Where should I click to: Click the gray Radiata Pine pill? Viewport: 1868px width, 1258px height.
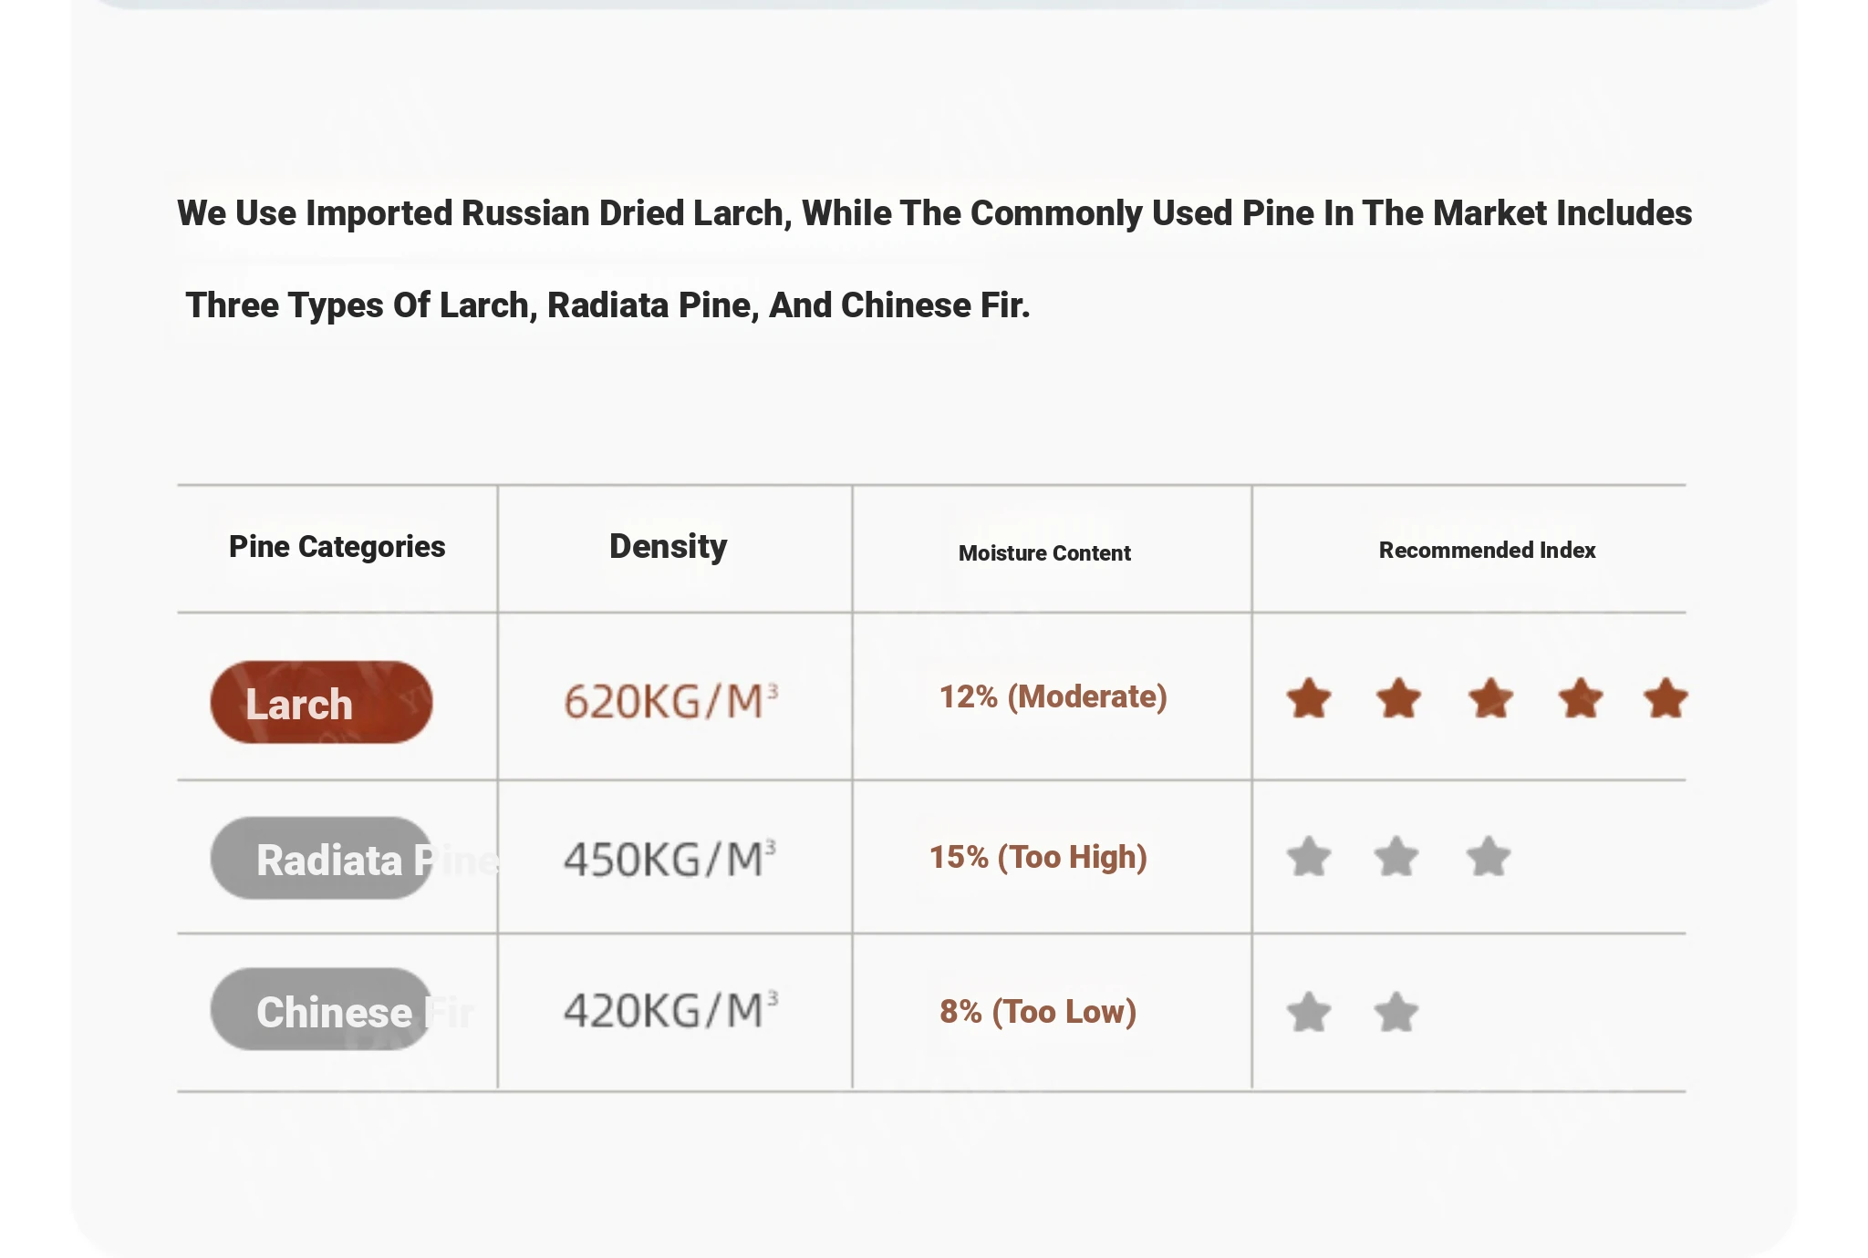click(x=321, y=858)
